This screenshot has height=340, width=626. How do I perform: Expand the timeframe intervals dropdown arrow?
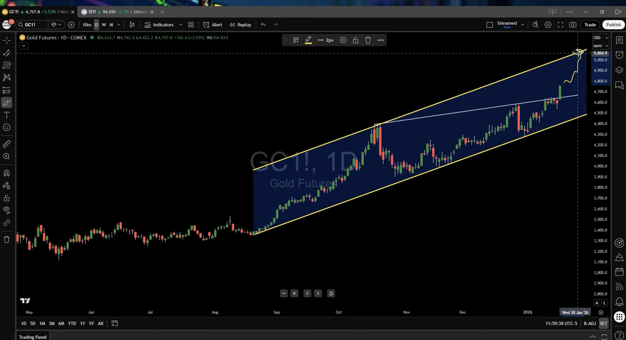pyautogui.click(x=119, y=25)
